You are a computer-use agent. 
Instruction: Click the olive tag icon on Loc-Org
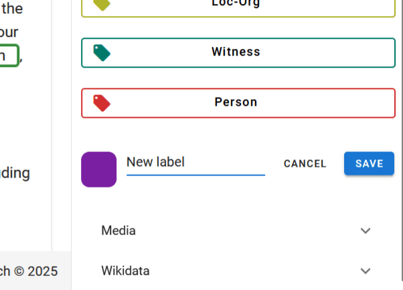point(102,4)
